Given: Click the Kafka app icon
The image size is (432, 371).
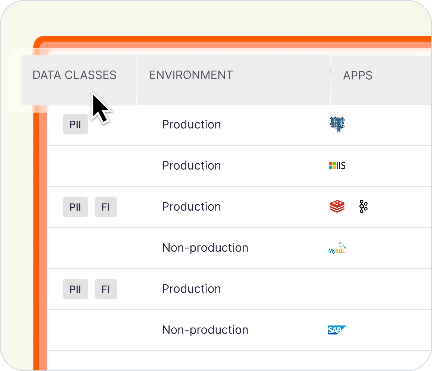Looking at the screenshot, I should (x=363, y=207).
